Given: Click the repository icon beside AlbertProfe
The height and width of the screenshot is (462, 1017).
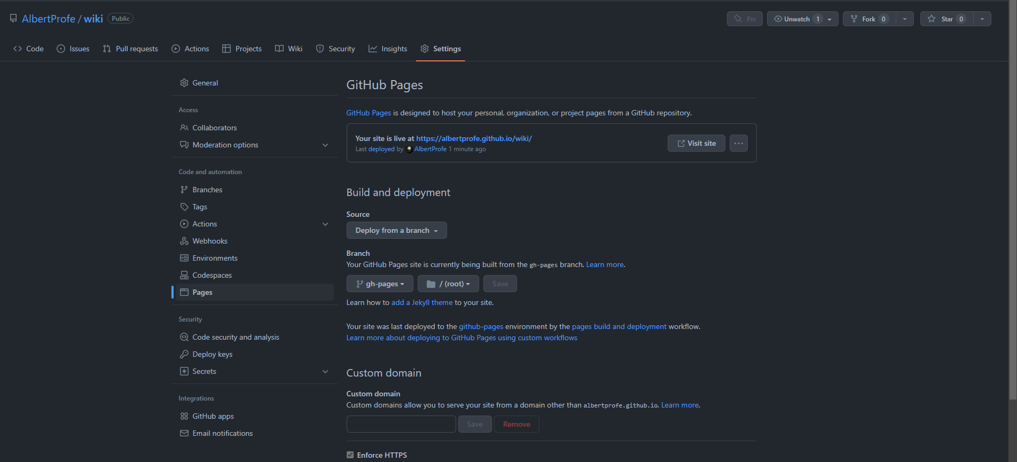Looking at the screenshot, I should pyautogui.click(x=13, y=19).
